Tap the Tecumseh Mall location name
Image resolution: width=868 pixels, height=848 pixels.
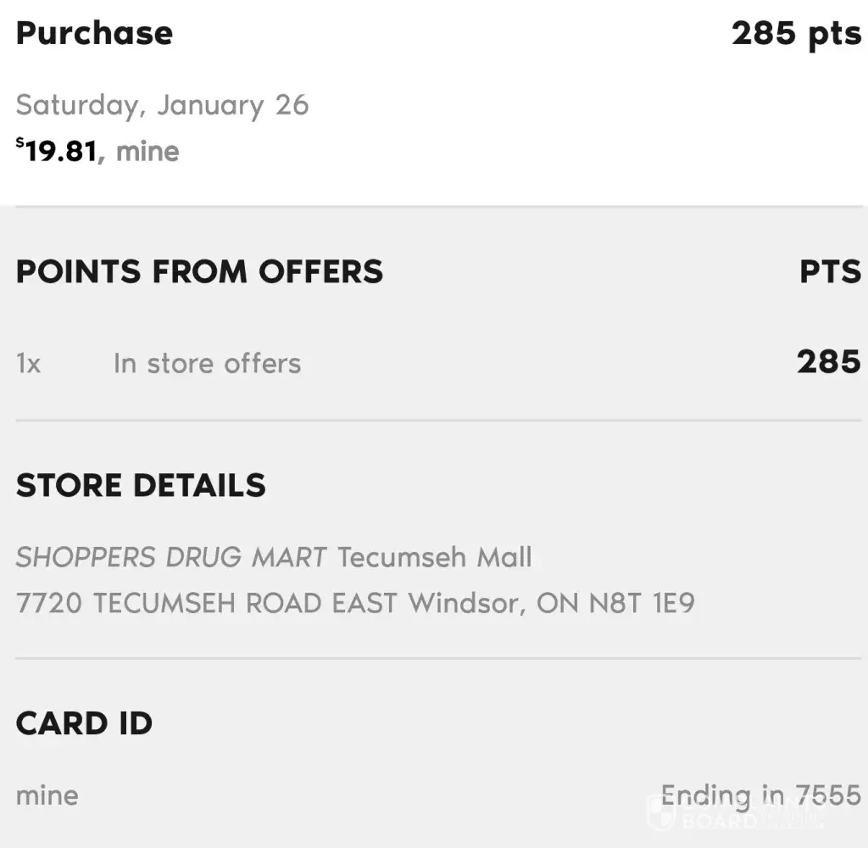pos(435,557)
